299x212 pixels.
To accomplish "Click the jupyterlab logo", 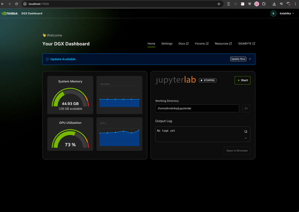I will click(176, 80).
